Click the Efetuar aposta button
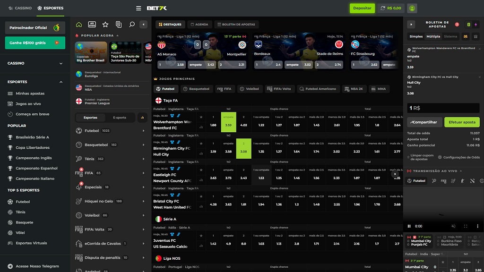Viewport: 484px width, 272px height. click(462, 122)
